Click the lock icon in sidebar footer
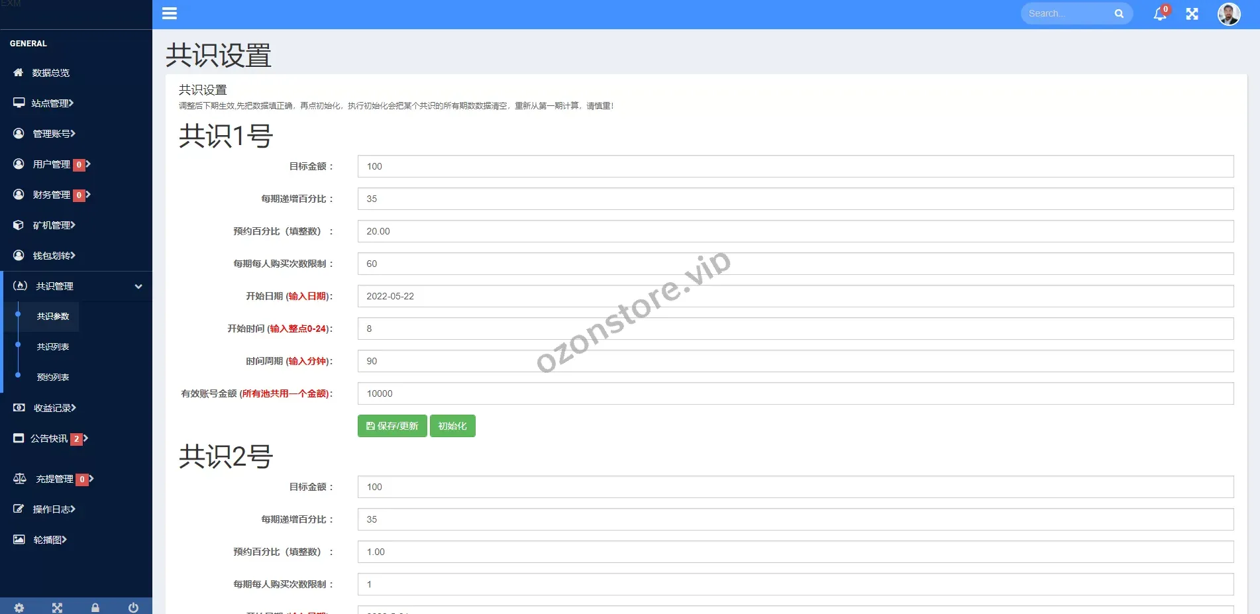1260x614 pixels. (x=95, y=607)
